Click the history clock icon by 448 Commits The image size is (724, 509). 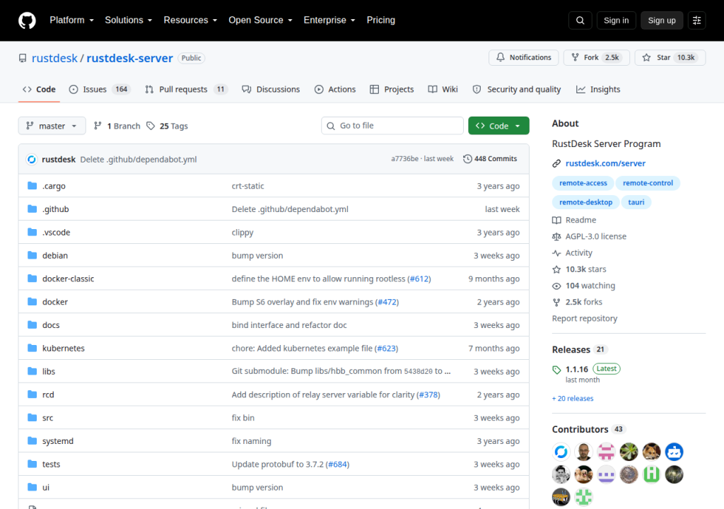tap(467, 159)
